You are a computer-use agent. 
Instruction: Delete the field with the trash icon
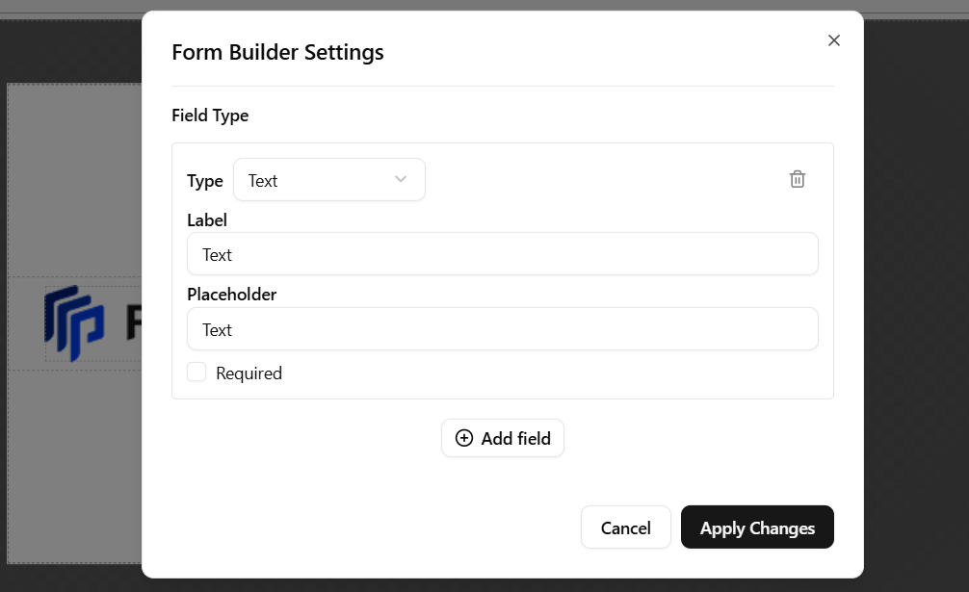(x=798, y=179)
